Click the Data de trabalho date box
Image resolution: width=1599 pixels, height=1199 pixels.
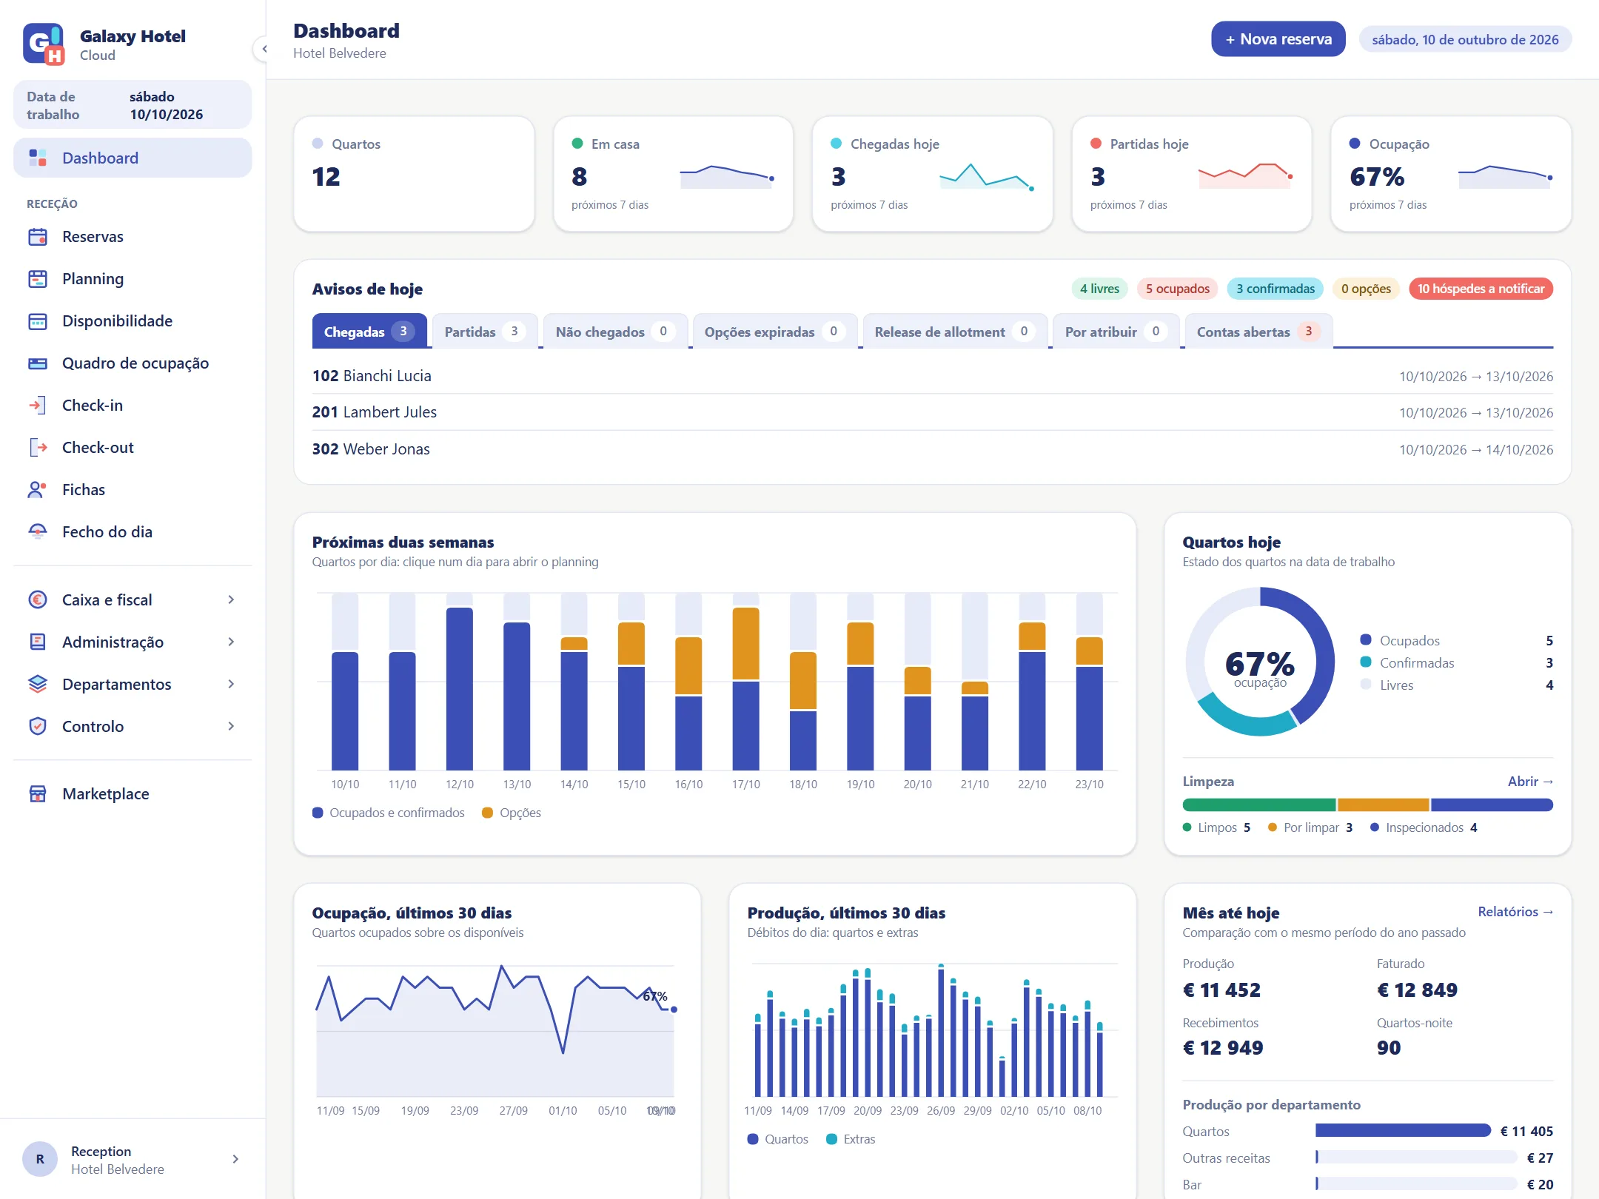(133, 105)
